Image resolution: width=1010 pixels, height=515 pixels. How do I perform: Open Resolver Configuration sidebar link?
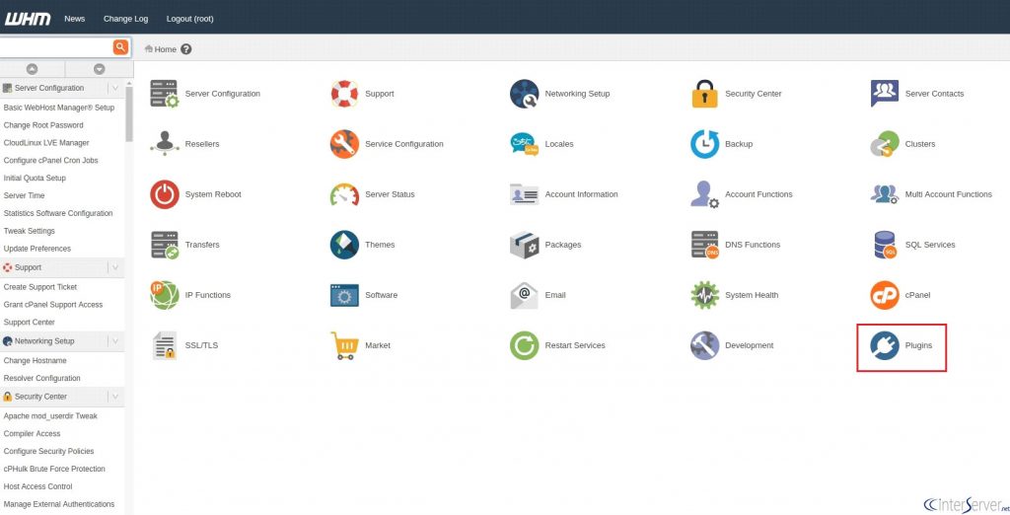click(41, 378)
